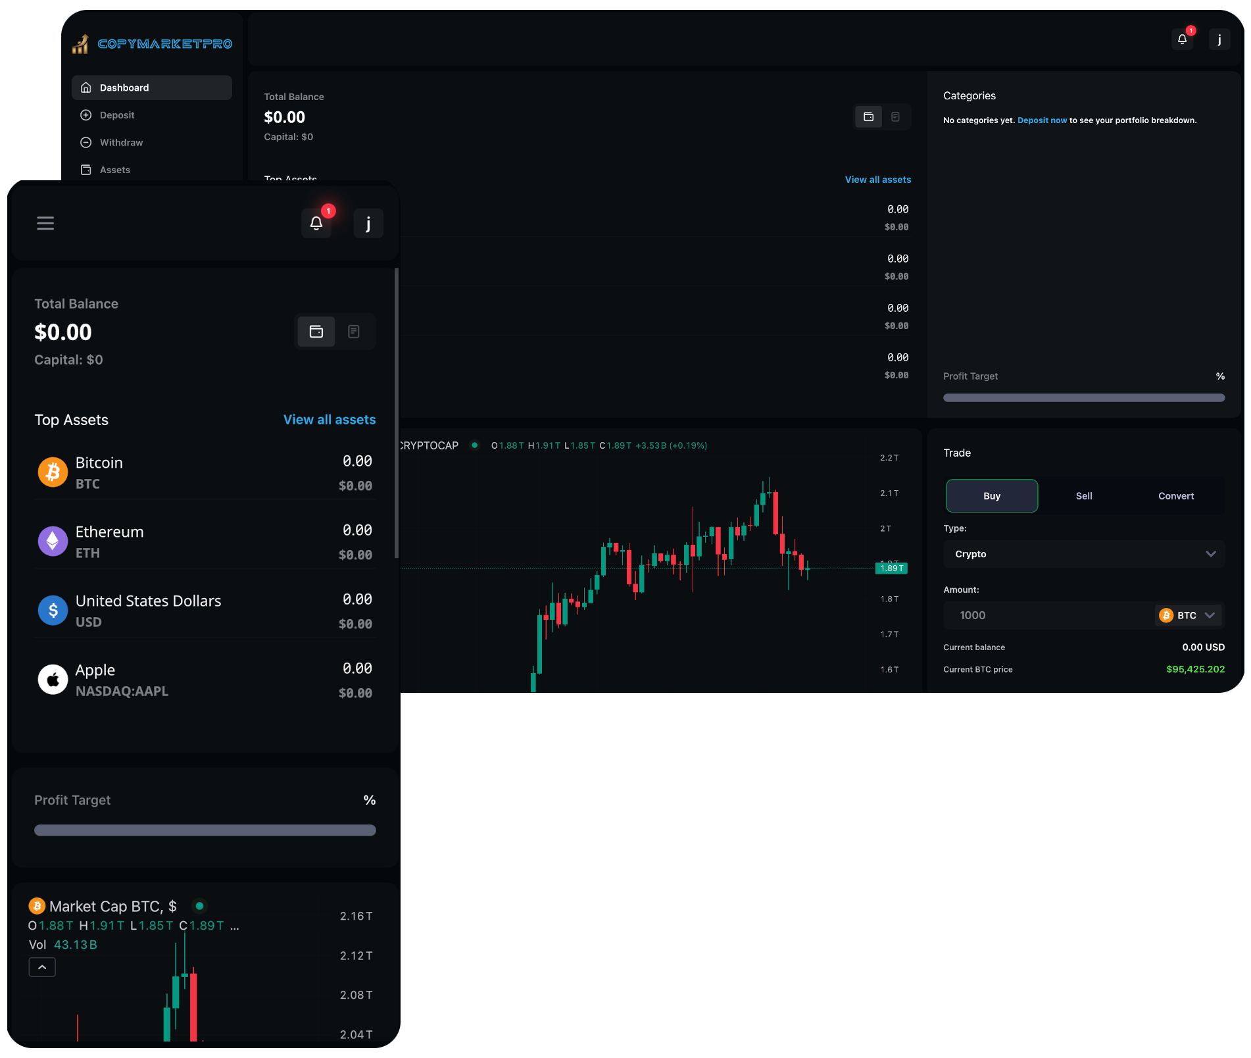
Task: Switch to wallet view in mobile balance card
Action: pyautogui.click(x=316, y=332)
